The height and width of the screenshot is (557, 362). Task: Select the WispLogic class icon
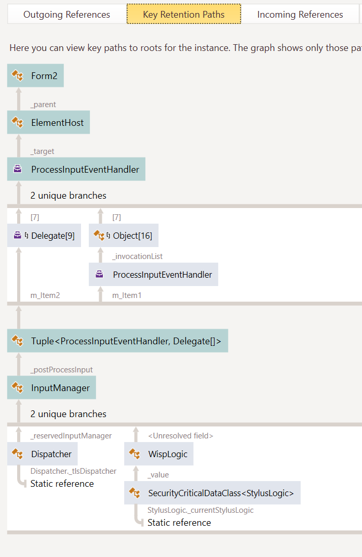click(x=133, y=454)
